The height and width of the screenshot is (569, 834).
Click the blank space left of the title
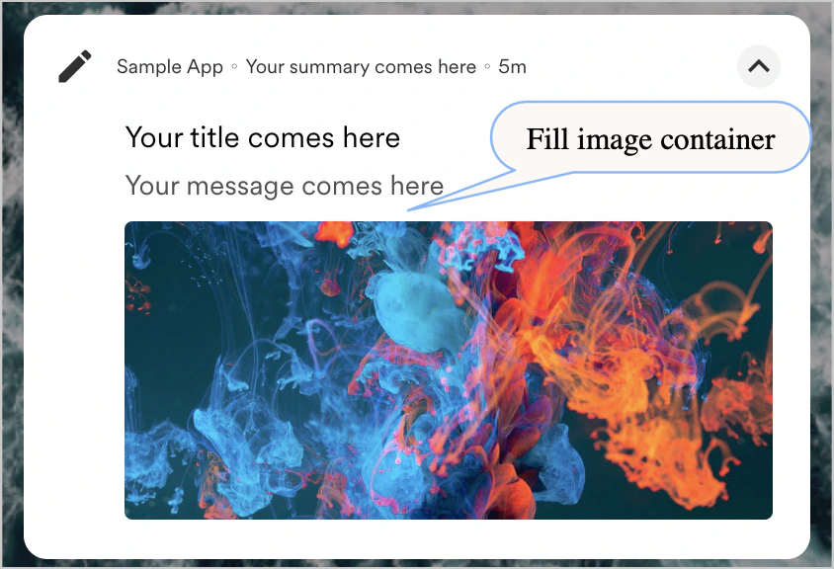[x=74, y=138]
